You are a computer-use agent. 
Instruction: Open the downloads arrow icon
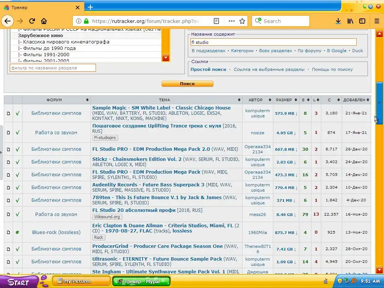tap(338, 21)
